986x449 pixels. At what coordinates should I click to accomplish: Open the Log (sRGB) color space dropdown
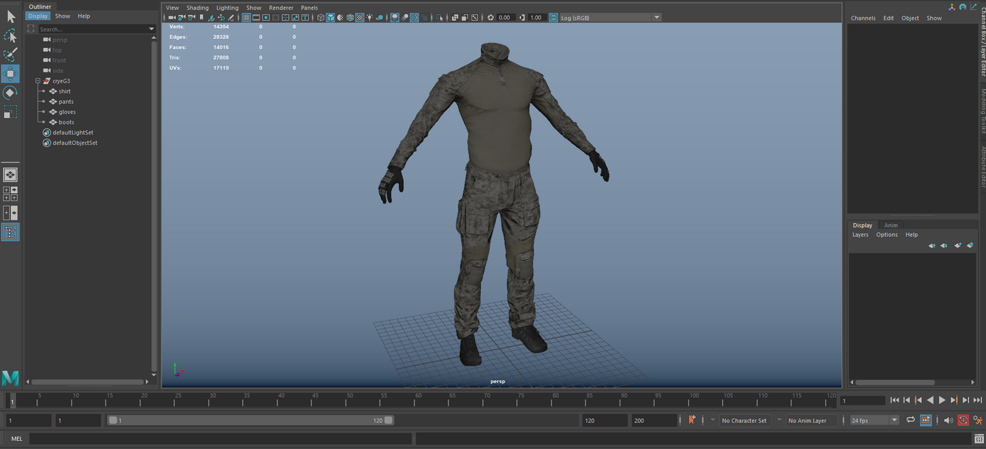point(656,17)
